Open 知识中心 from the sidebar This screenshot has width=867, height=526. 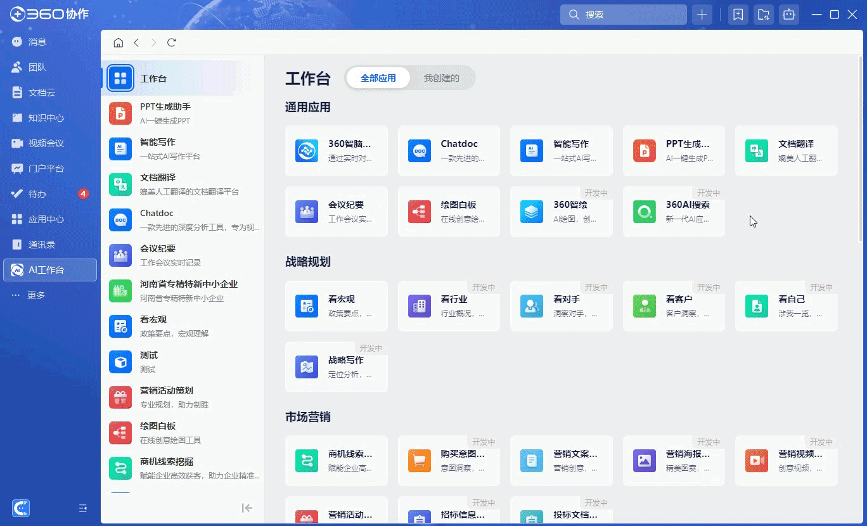tap(49, 118)
